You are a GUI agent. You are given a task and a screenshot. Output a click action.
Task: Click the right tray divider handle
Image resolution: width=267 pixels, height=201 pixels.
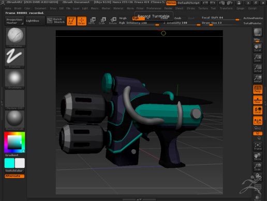(266, 103)
